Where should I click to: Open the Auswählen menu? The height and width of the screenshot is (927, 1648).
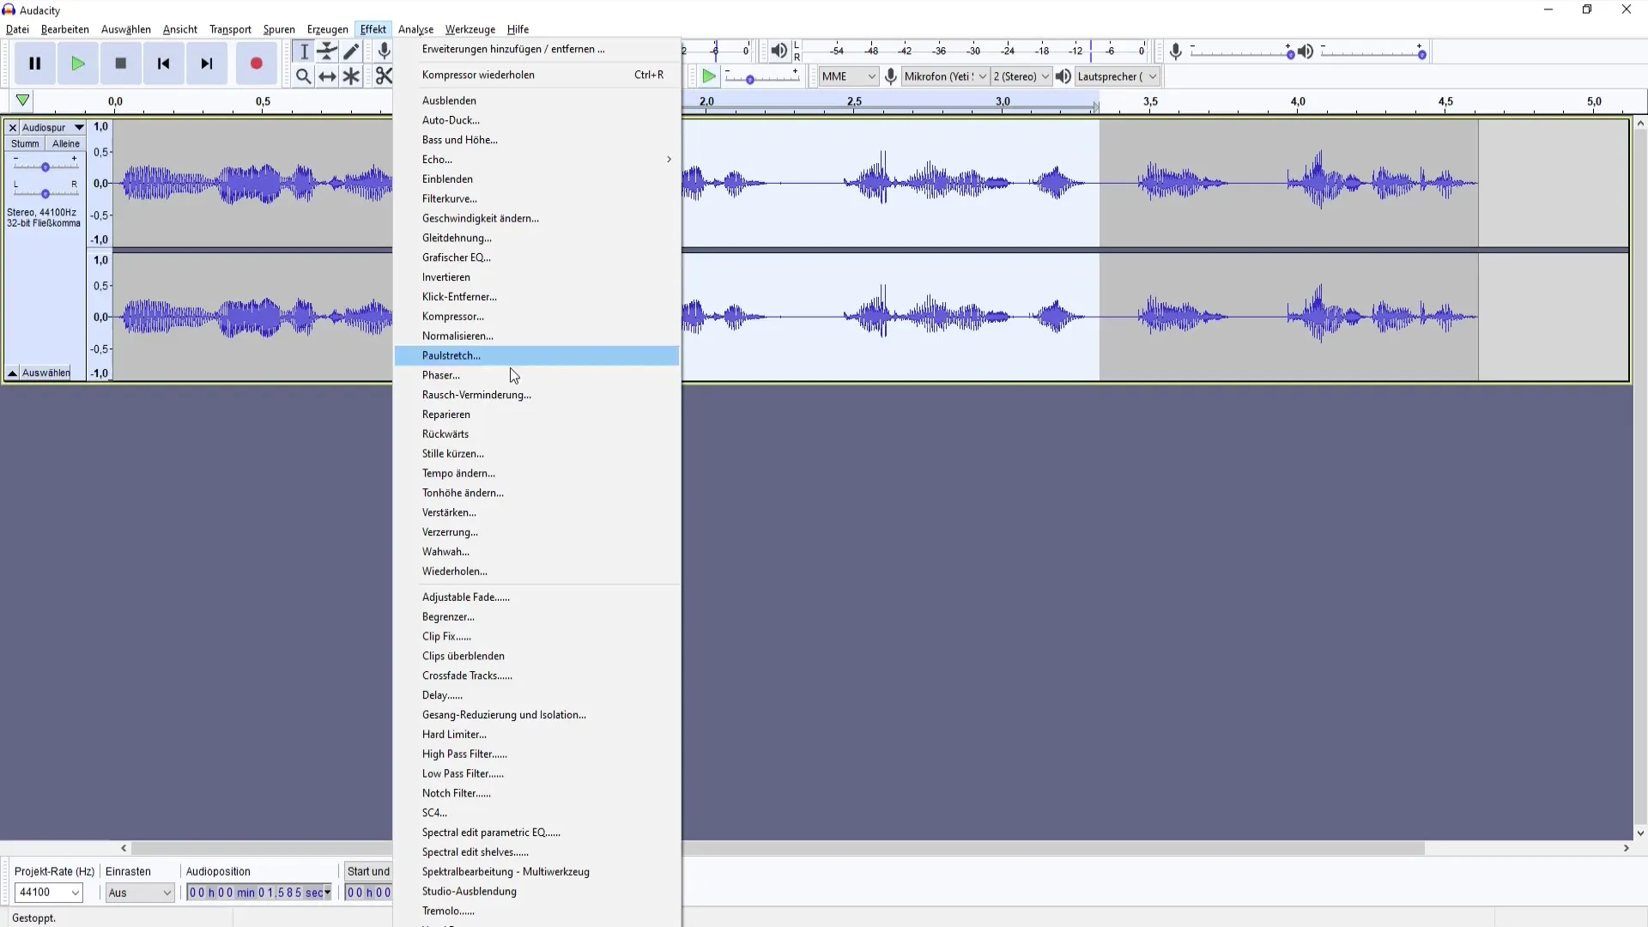pyautogui.click(x=126, y=29)
